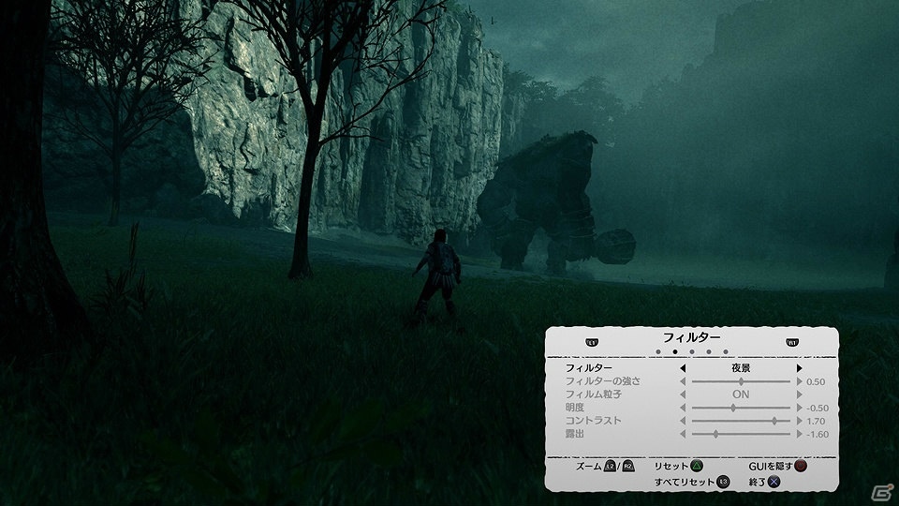Click the リセット label
This screenshot has height=506, width=899.
click(x=671, y=467)
